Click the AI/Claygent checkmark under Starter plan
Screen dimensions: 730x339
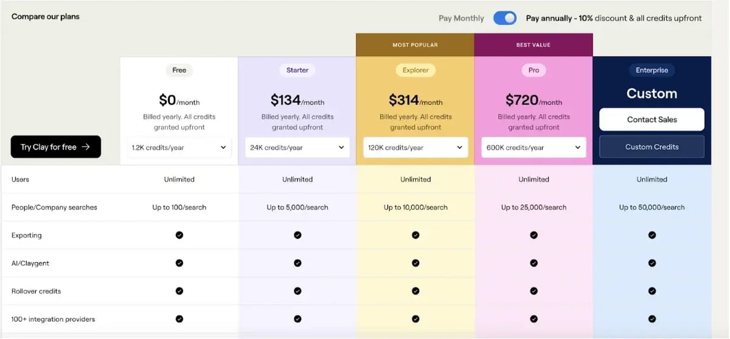297,263
